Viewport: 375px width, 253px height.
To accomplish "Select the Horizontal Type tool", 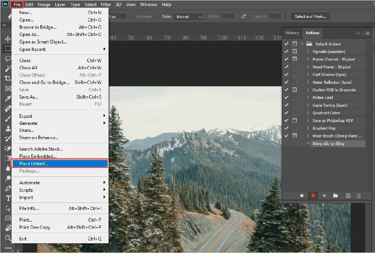I will click(x=7, y=198).
